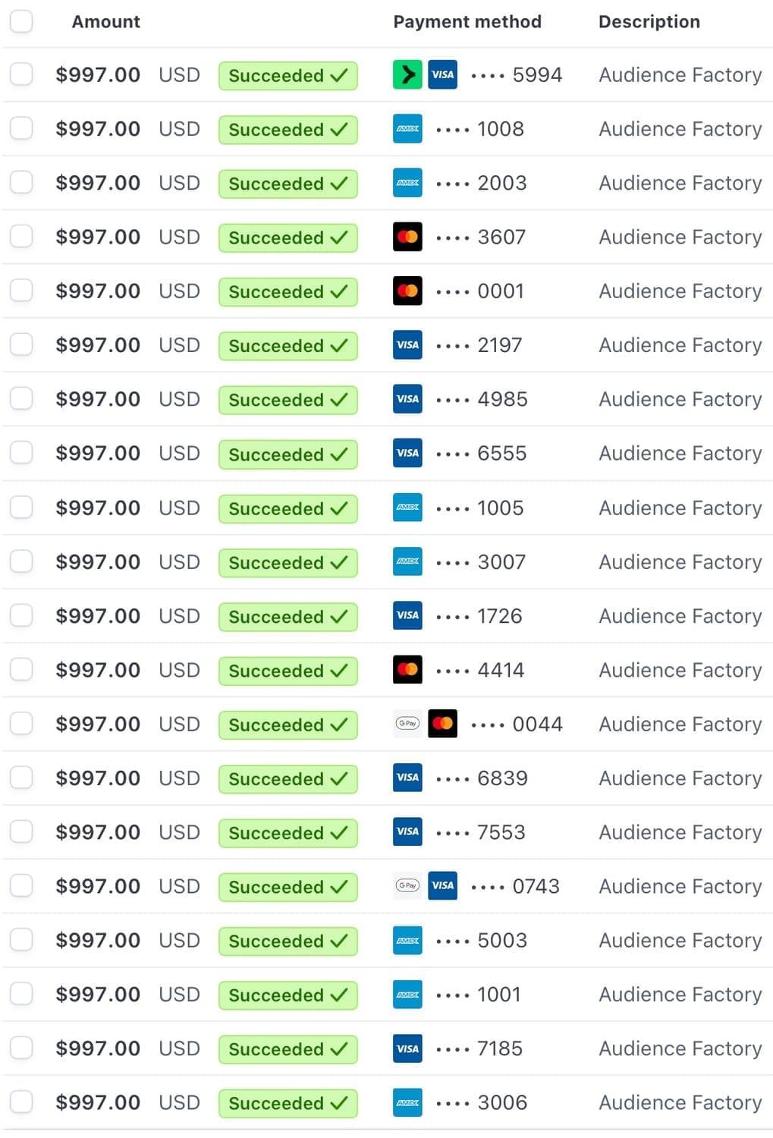Image resolution: width=773 pixels, height=1138 pixels.
Task: Click the Google Pay icon on the 0743 payment
Action: pos(407,886)
